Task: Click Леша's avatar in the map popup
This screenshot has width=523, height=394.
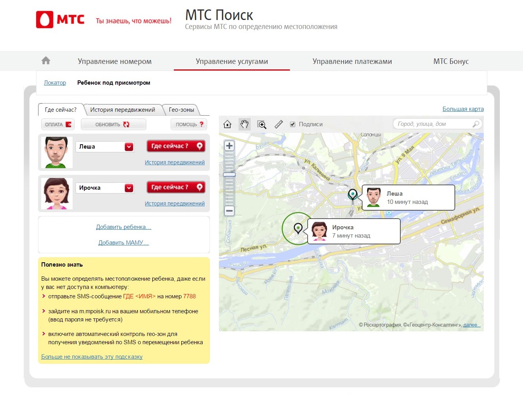Action: (x=374, y=197)
